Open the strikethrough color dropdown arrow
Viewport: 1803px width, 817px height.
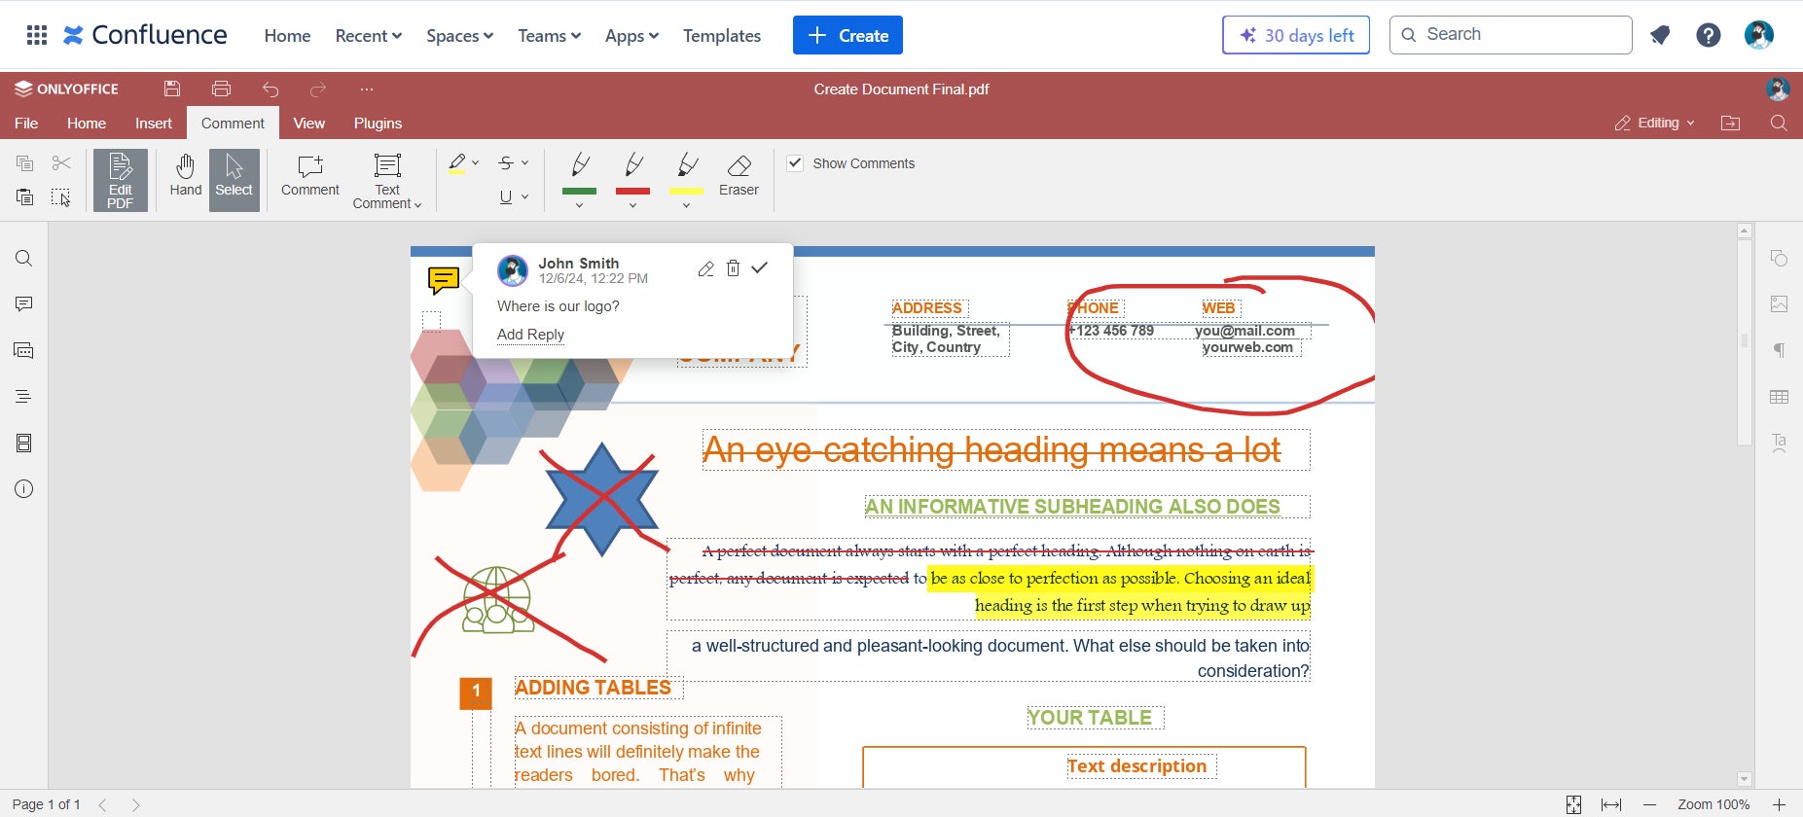pyautogui.click(x=525, y=162)
